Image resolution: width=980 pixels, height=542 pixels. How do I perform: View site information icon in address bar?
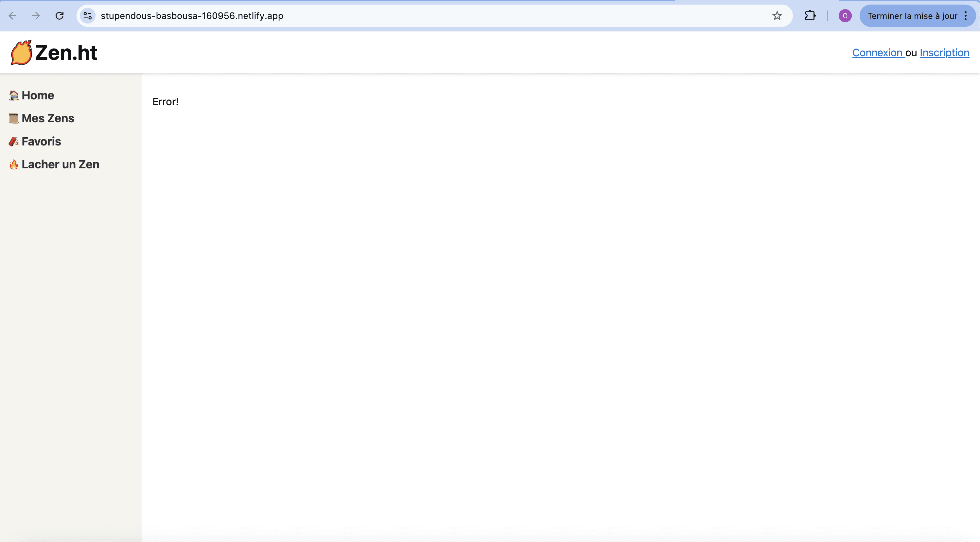(88, 16)
